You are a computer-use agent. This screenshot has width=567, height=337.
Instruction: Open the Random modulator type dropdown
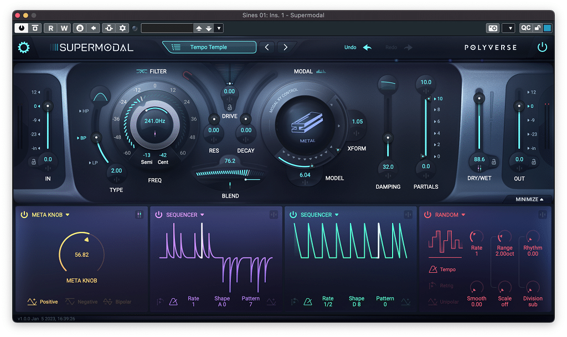pyautogui.click(x=463, y=215)
